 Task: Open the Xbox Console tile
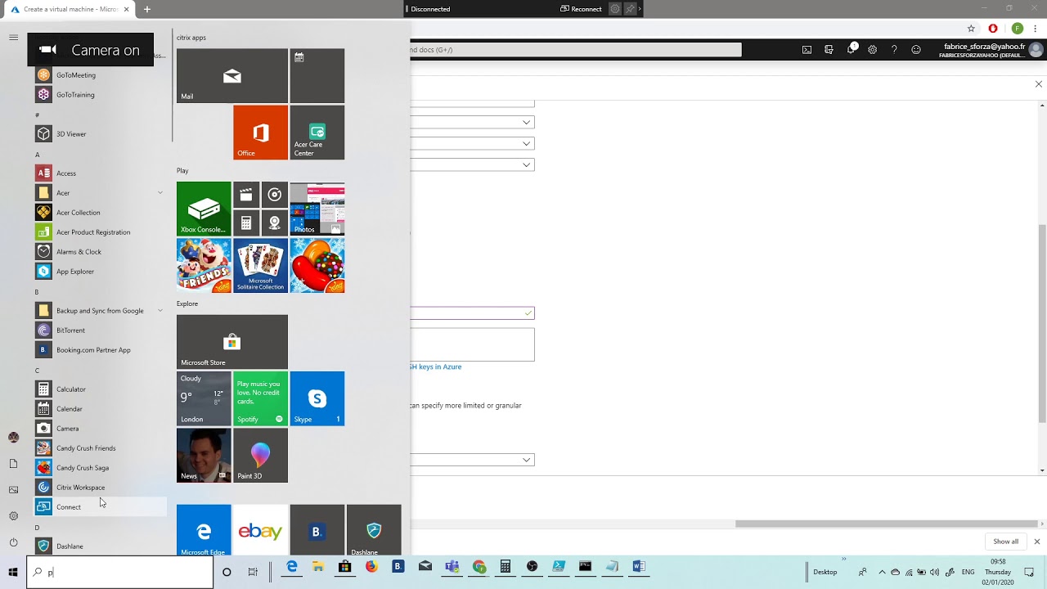tap(204, 209)
